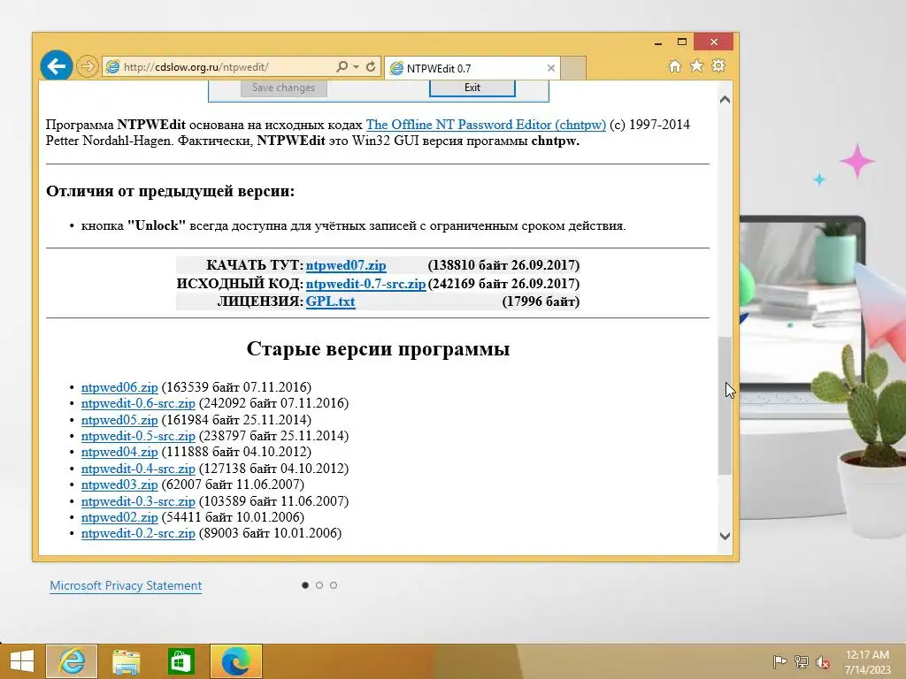906x679 pixels.
Task: Open Microsoft Privacy Statement link
Action: pyautogui.click(x=126, y=585)
